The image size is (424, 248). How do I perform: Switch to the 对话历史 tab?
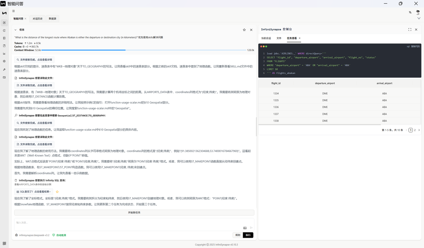click(38, 19)
